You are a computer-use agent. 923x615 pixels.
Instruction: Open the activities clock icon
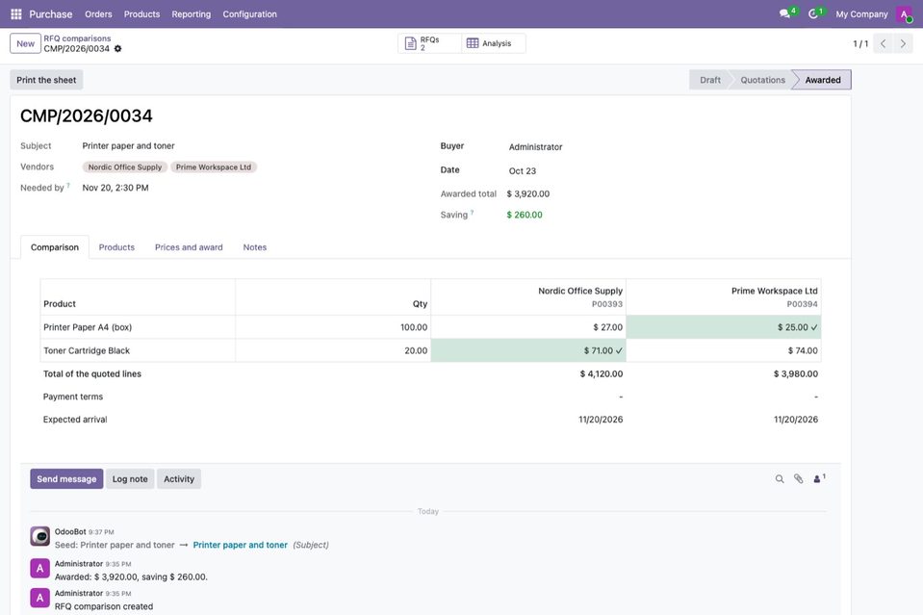click(815, 13)
